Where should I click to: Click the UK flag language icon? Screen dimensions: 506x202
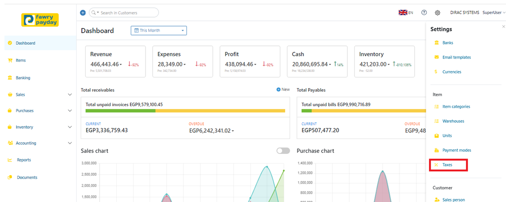pos(403,13)
